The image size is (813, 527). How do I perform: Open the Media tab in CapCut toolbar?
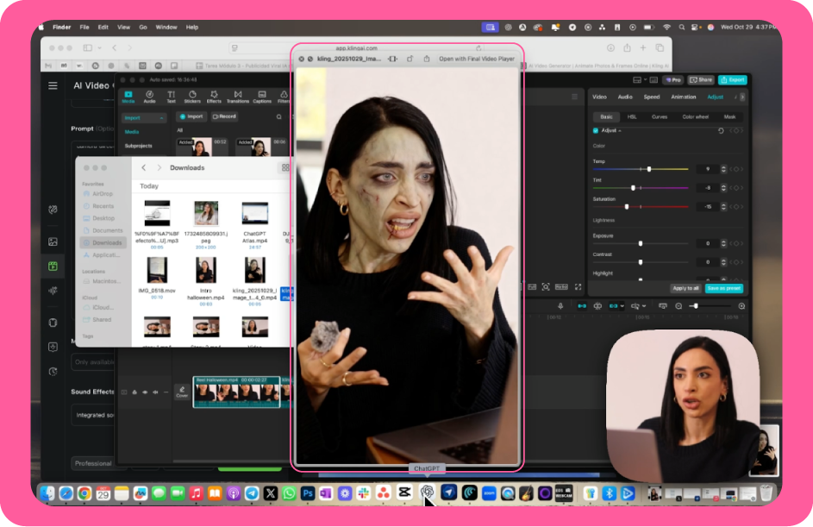(x=128, y=97)
